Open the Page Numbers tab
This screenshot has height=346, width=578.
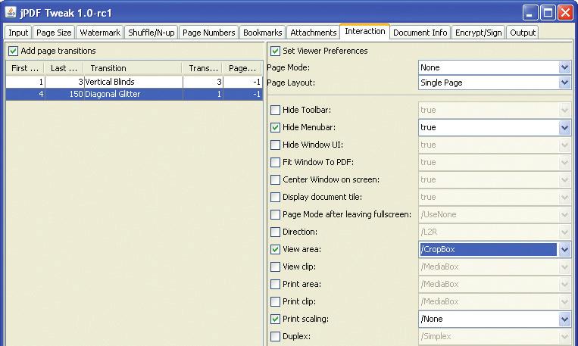[208, 33]
